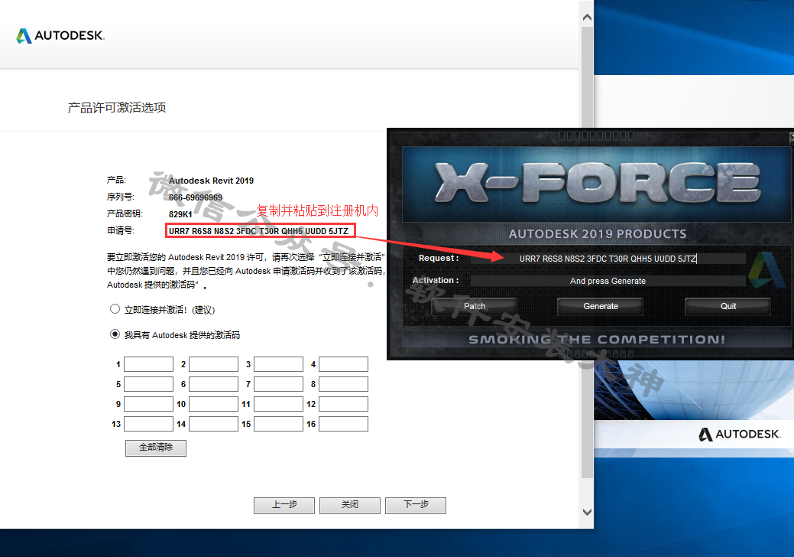
Task: Click activation code field 9
Action: (x=149, y=404)
